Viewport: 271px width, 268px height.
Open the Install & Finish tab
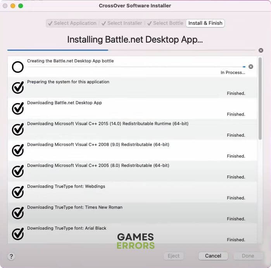[205, 23]
